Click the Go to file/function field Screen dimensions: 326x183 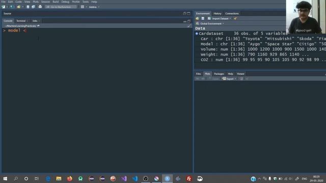[61, 7]
